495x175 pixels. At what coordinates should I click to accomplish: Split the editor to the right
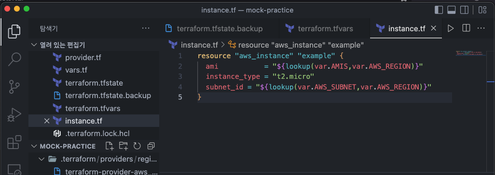[466, 28]
